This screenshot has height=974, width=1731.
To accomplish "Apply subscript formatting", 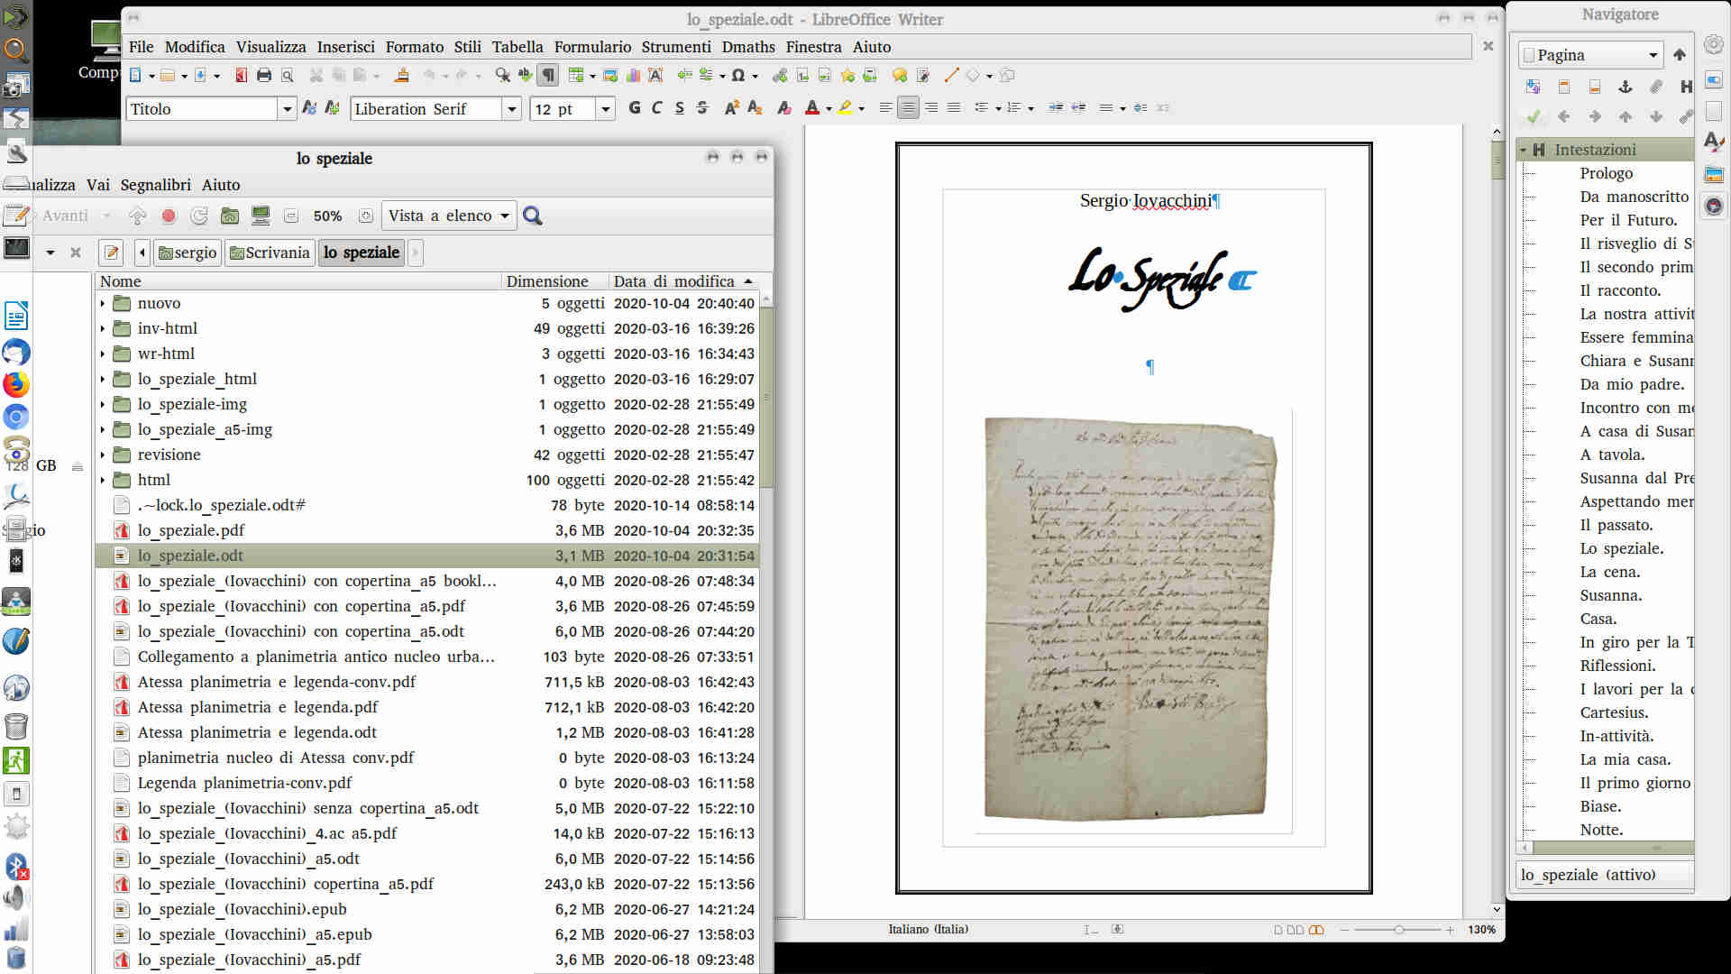I will click(x=755, y=108).
